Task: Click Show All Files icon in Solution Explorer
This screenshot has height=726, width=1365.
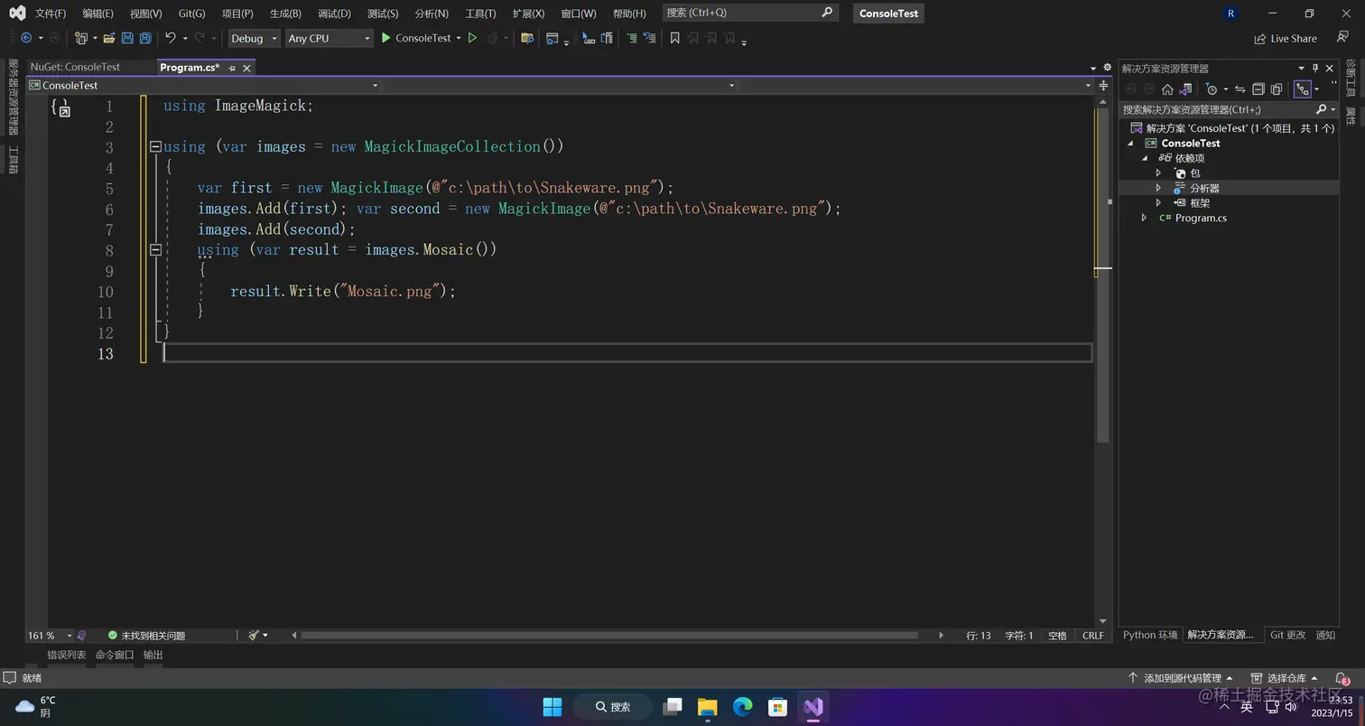Action: point(1277,89)
